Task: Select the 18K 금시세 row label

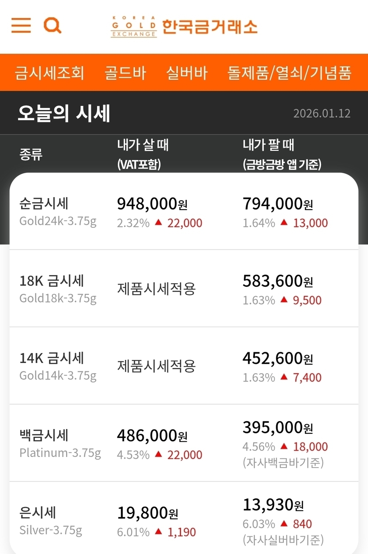Action: 52,281
